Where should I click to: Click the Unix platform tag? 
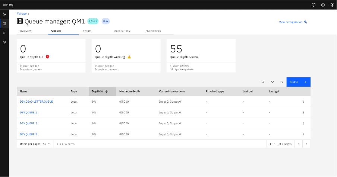[x=105, y=21]
